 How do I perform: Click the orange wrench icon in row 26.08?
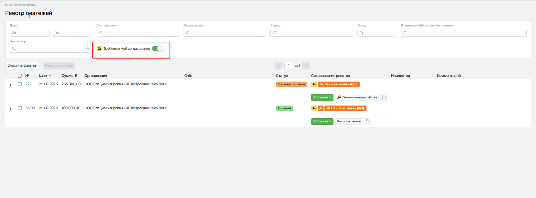coord(320,108)
